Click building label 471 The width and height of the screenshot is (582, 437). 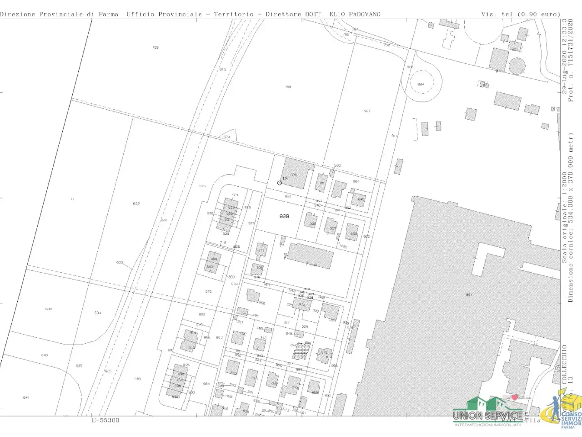click(261, 250)
